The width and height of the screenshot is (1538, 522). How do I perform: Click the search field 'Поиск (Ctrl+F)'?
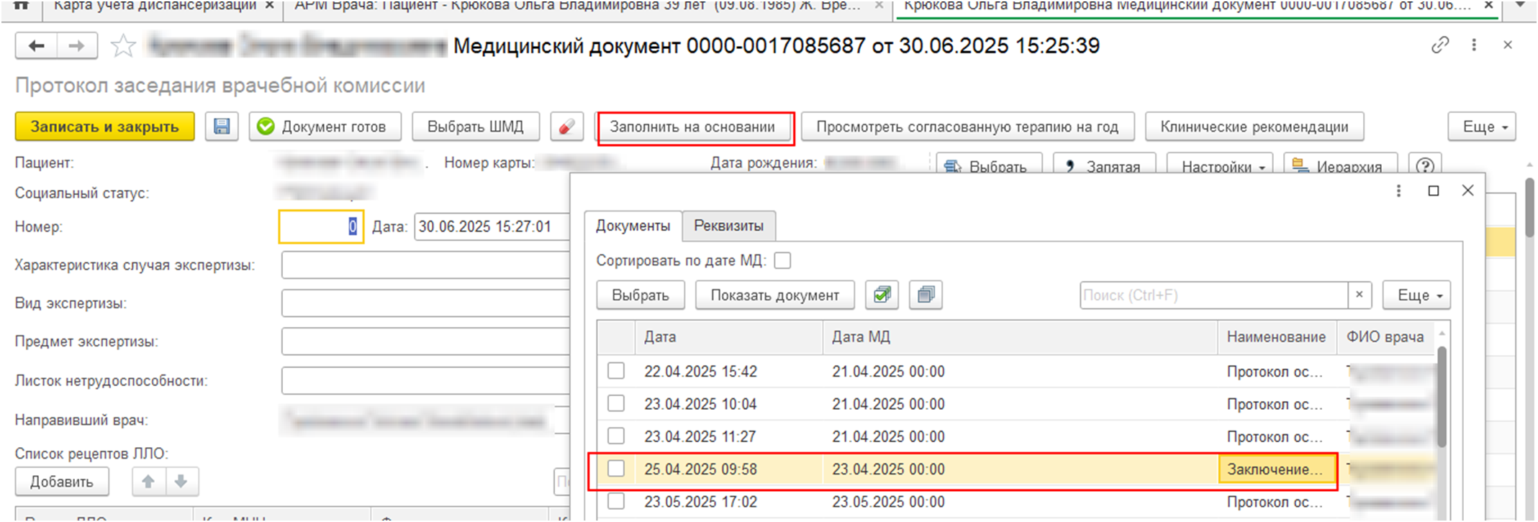pos(1213,295)
